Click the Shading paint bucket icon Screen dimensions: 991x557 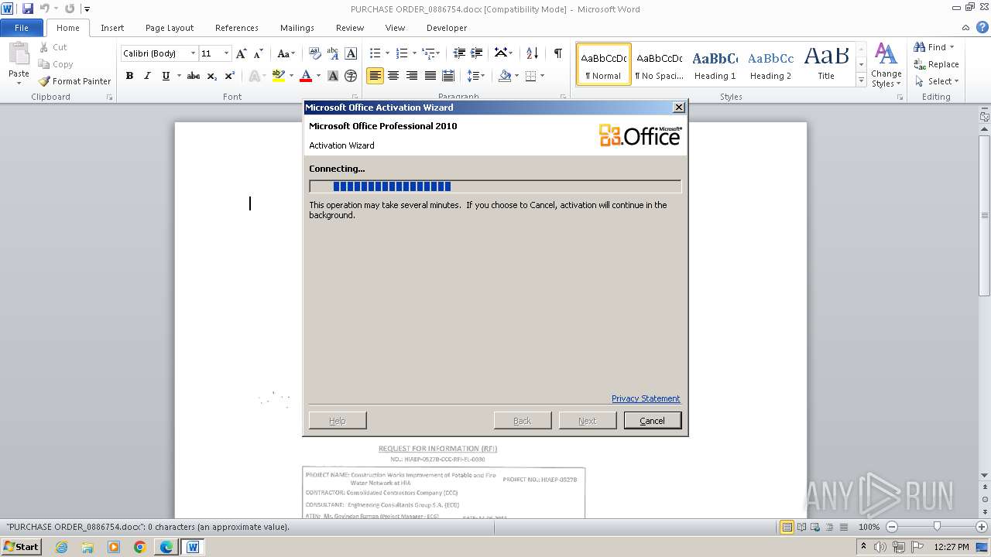[x=505, y=76]
